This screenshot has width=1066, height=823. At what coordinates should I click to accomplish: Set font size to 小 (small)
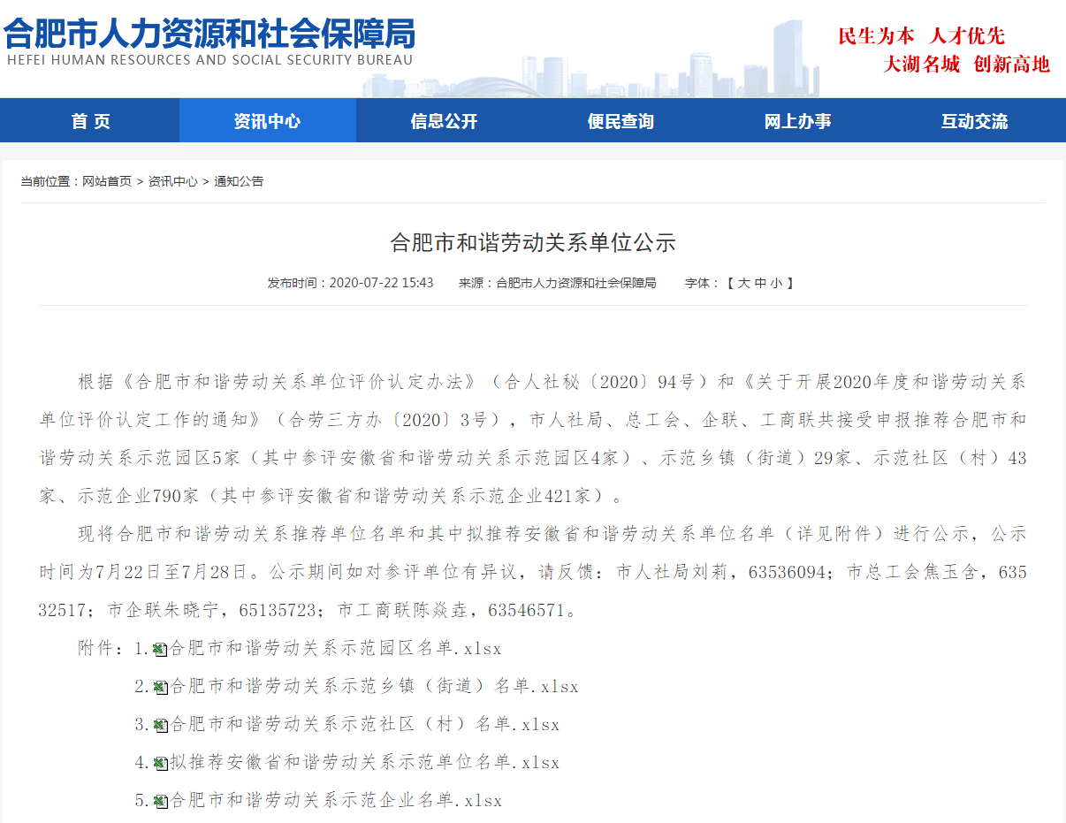(x=775, y=283)
